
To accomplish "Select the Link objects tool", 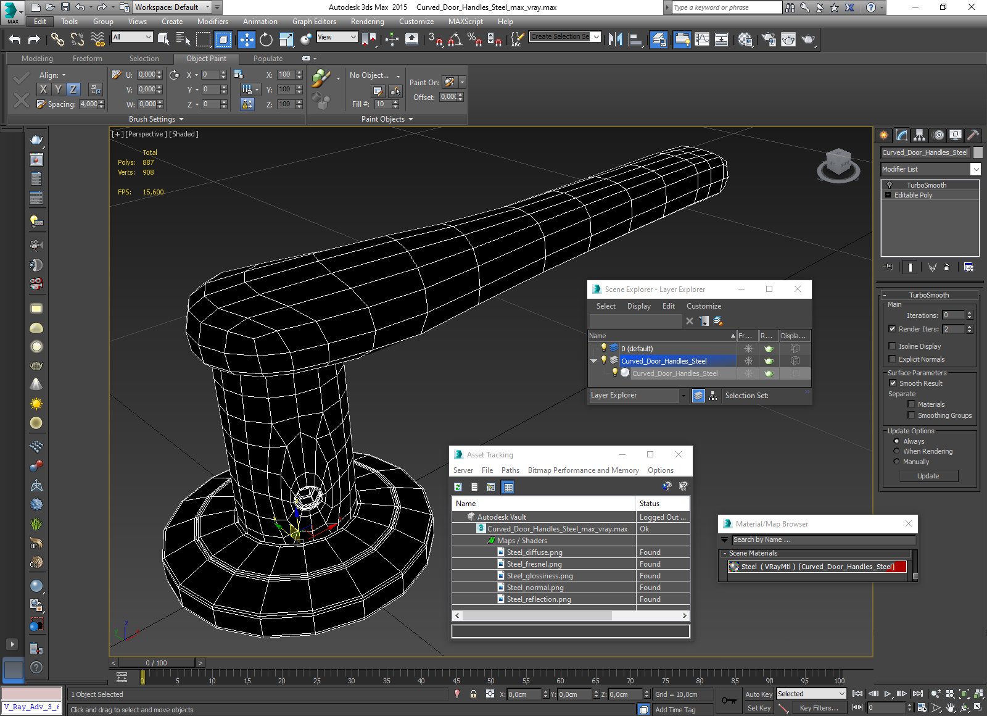I will pos(57,40).
